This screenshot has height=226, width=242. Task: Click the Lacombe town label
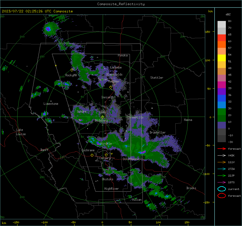coord(116,67)
